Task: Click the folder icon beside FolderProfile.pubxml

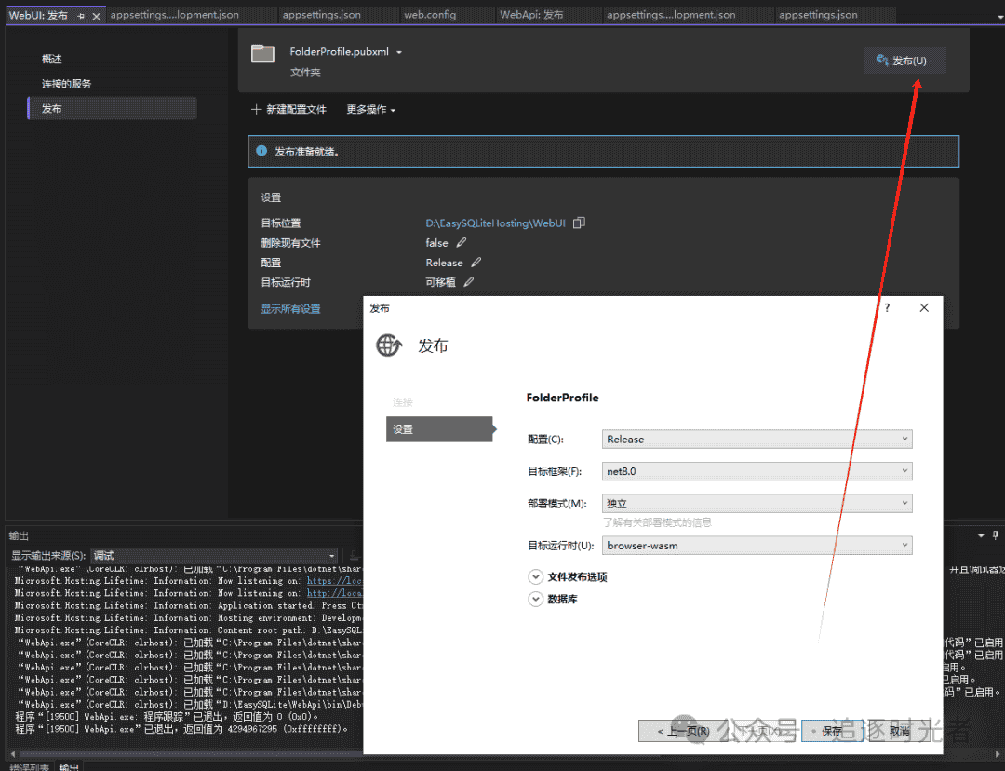Action: point(262,51)
